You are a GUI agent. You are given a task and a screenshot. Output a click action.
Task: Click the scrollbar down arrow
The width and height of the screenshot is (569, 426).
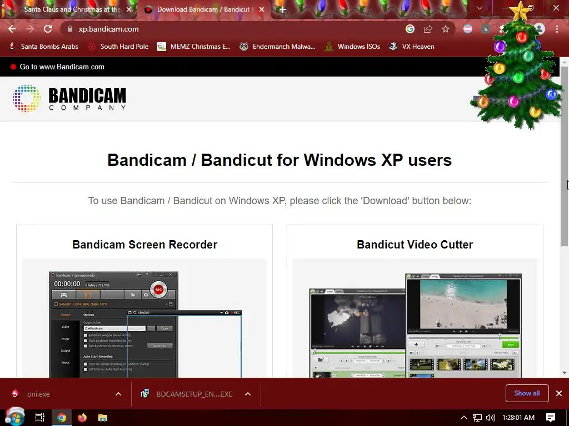pyautogui.click(x=565, y=373)
